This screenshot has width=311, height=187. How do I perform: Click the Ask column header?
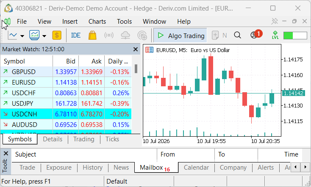point(92,61)
